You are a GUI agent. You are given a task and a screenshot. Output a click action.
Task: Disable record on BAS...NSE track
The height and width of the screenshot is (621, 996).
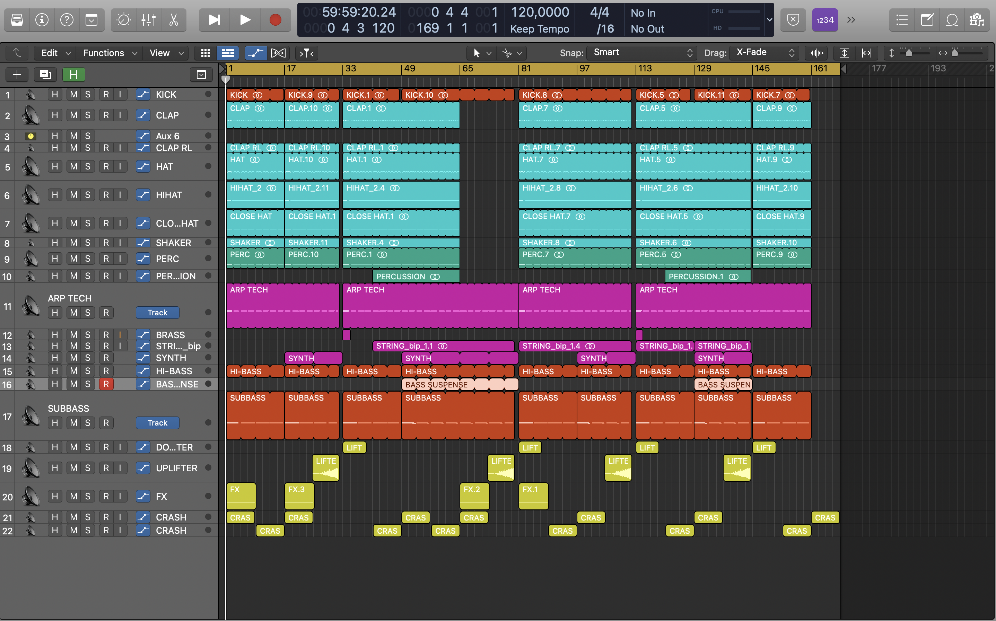click(x=106, y=384)
